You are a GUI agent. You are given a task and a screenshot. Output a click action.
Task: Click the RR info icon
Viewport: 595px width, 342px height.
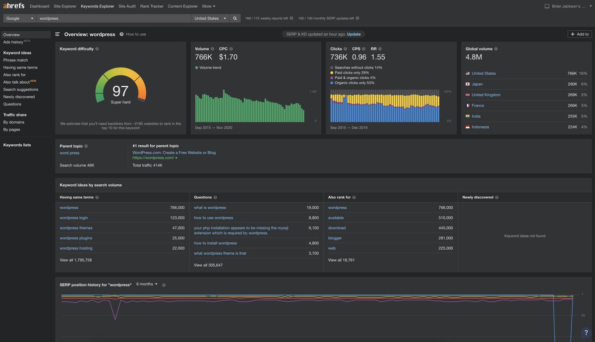[380, 49]
